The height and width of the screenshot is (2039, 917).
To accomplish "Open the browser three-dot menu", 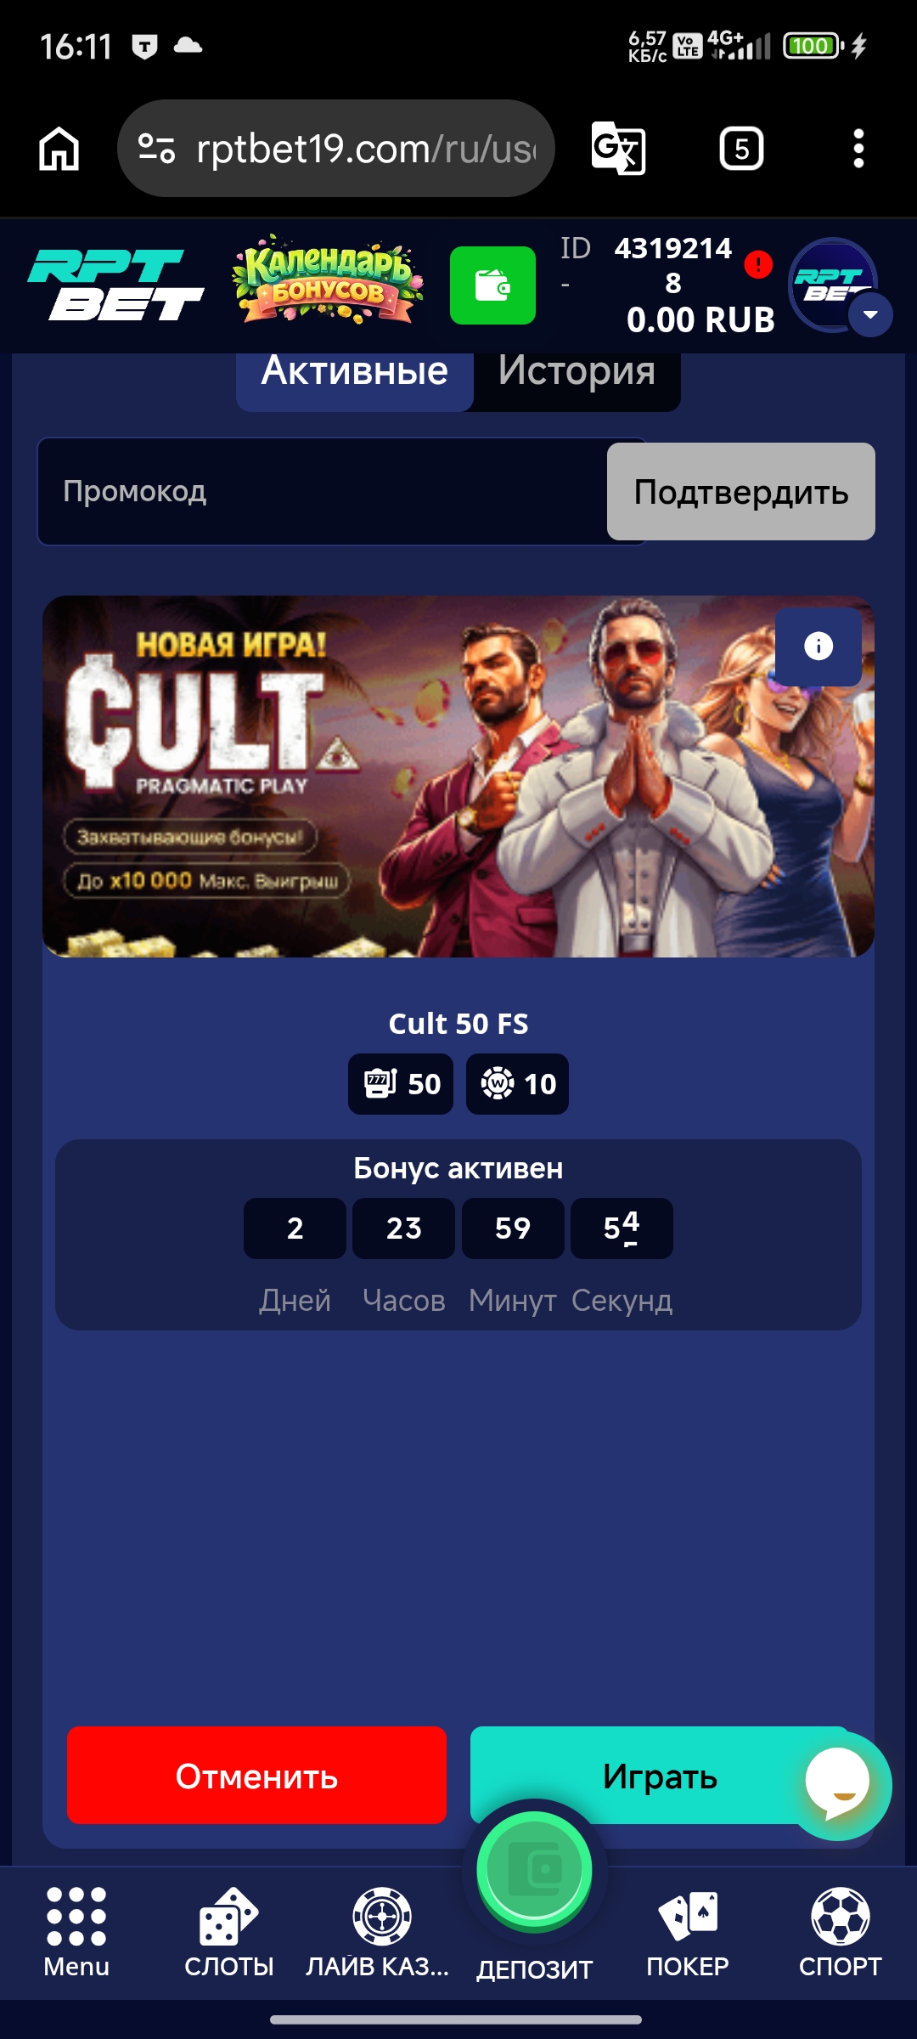I will click(x=858, y=149).
